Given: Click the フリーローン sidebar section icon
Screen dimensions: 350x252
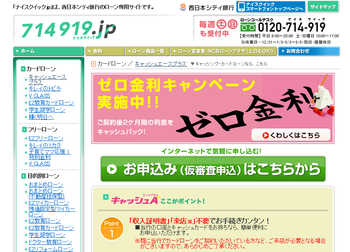Looking at the screenshot, I should (24, 130).
